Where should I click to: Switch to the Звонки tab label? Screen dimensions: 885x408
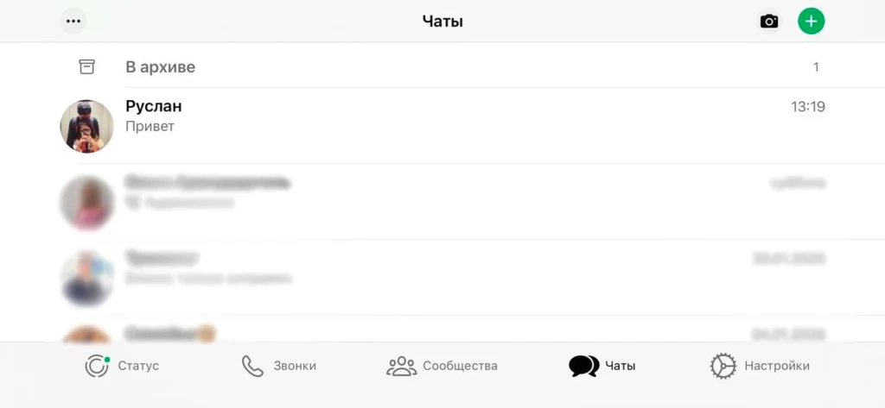[295, 366]
